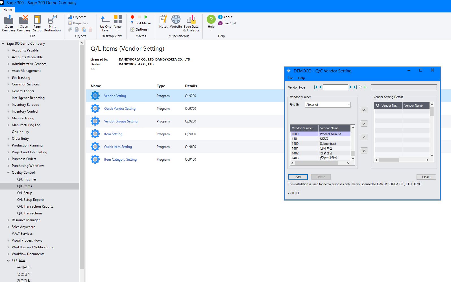Start a Live Chat
Image resolution: width=451 pixels, height=282 pixels.
coord(227,23)
